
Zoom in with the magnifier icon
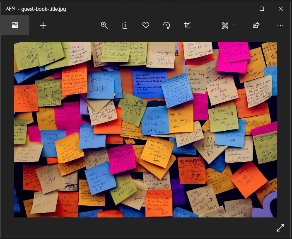point(104,25)
